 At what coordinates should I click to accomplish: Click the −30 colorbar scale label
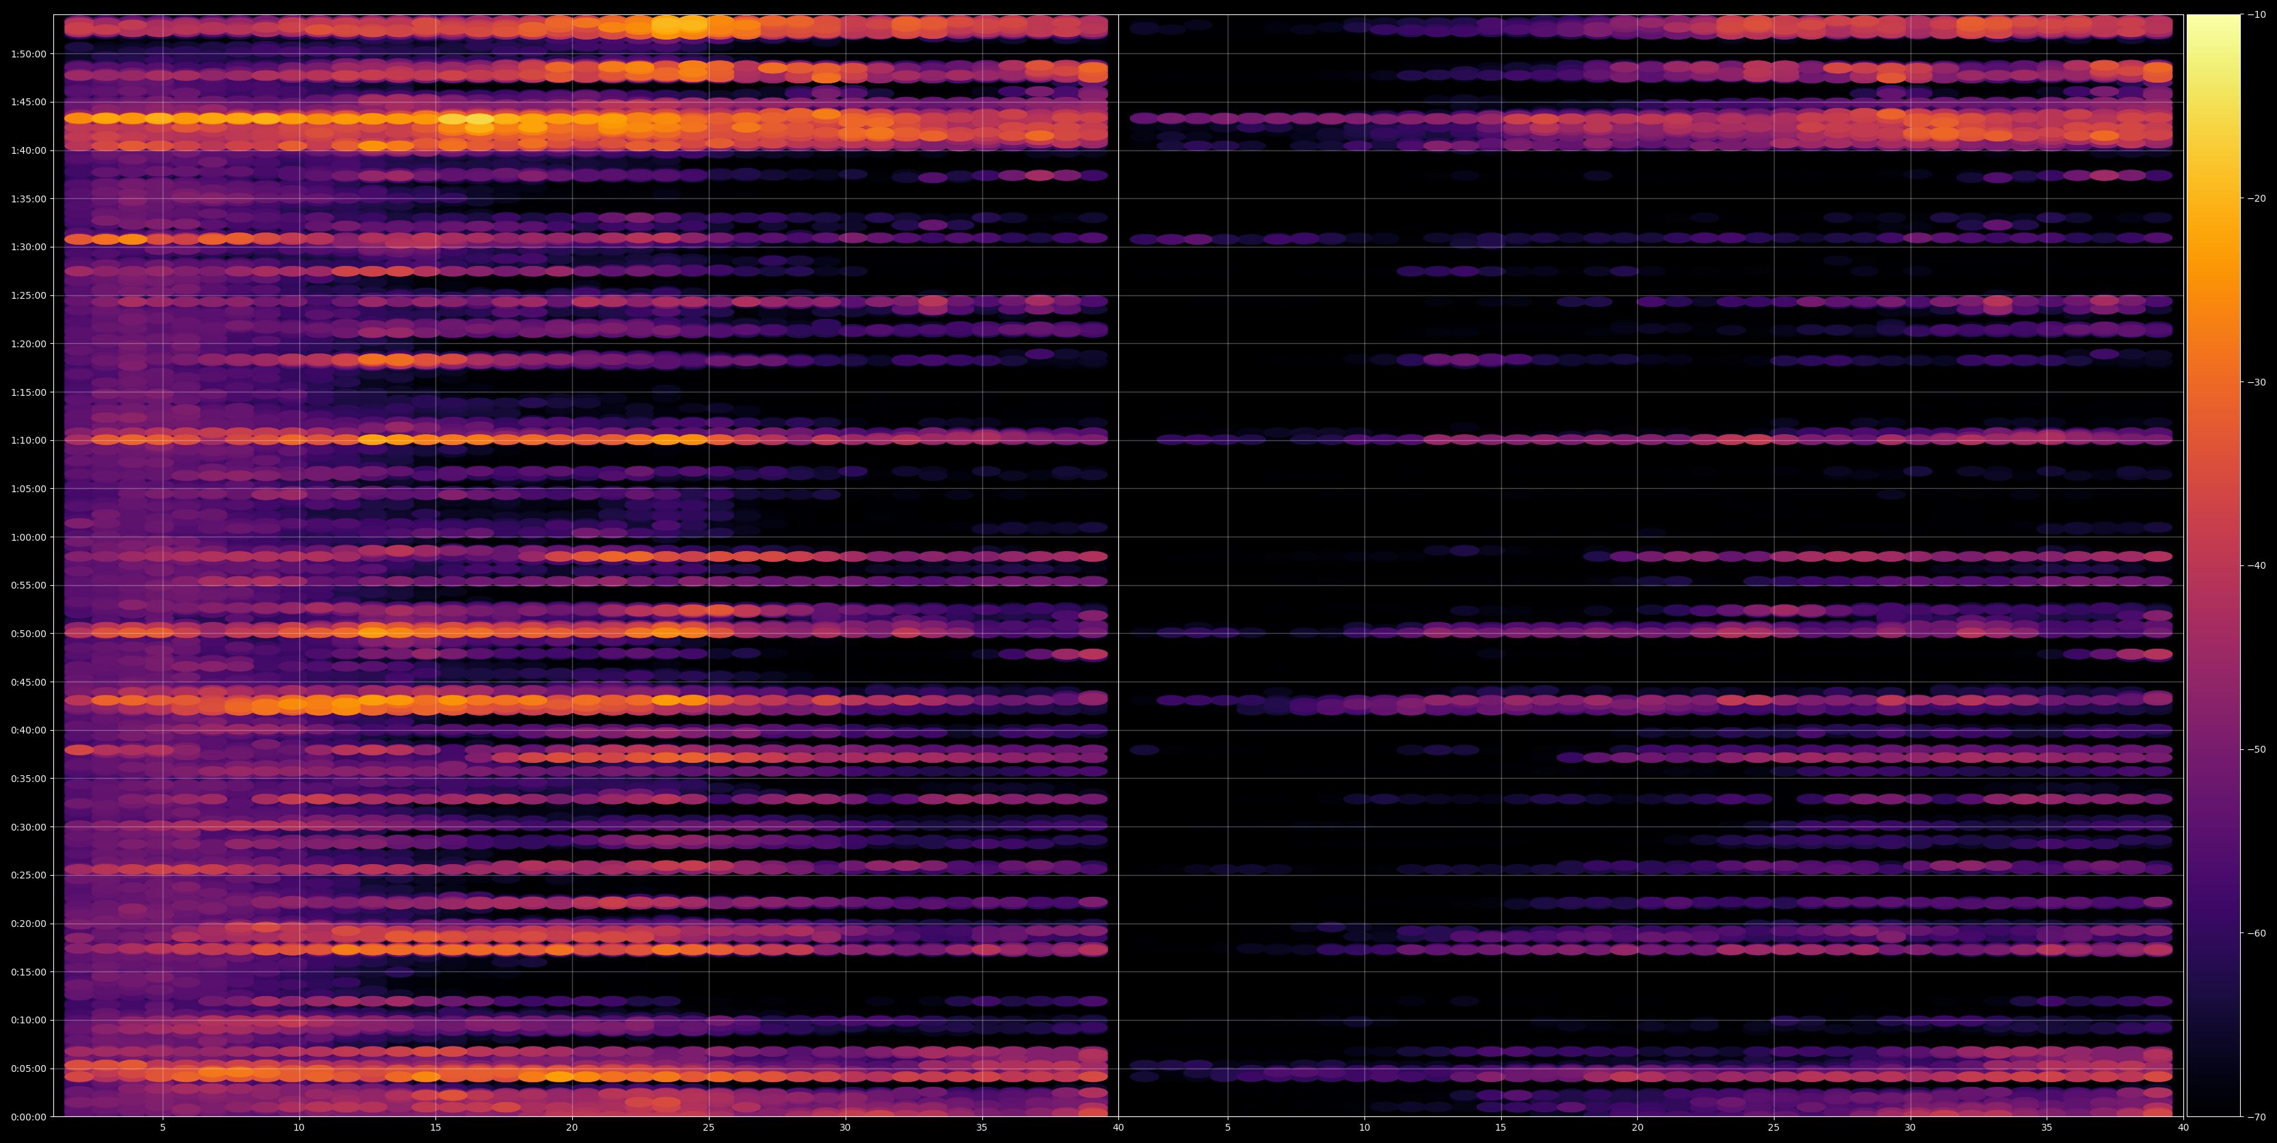coord(2256,382)
